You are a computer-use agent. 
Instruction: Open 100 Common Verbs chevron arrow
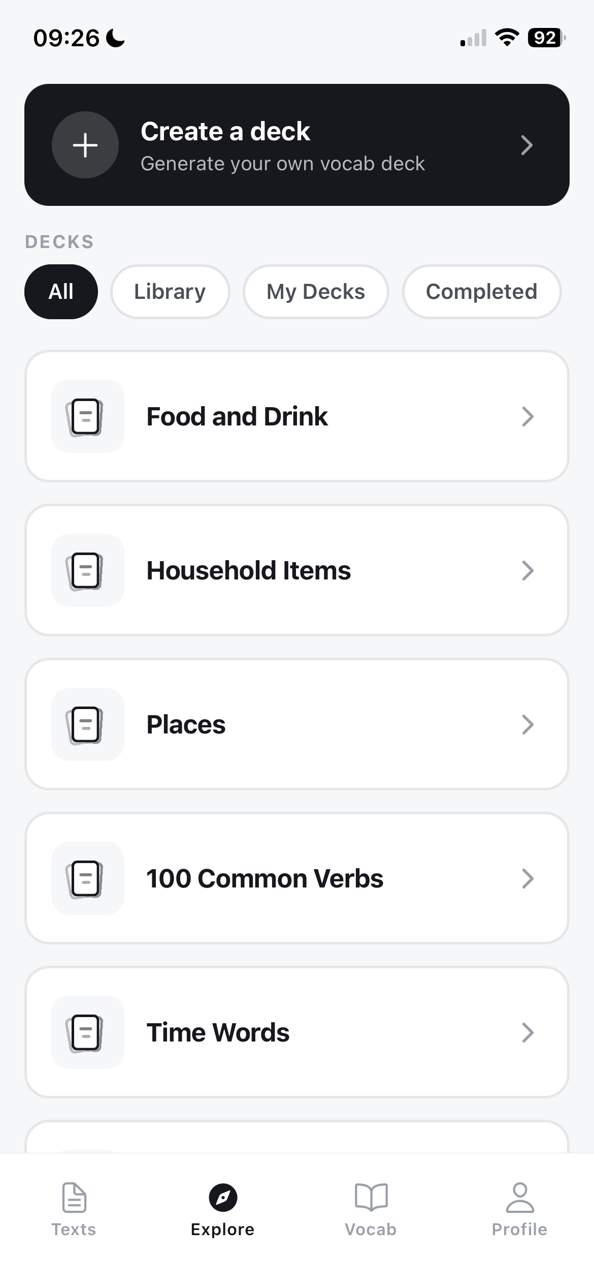click(528, 878)
